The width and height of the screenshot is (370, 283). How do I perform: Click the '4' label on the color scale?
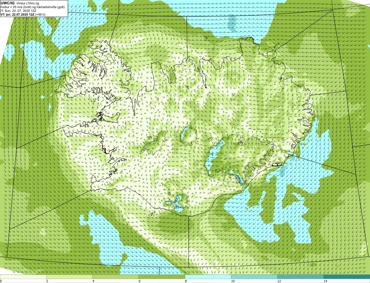tap(93, 281)
